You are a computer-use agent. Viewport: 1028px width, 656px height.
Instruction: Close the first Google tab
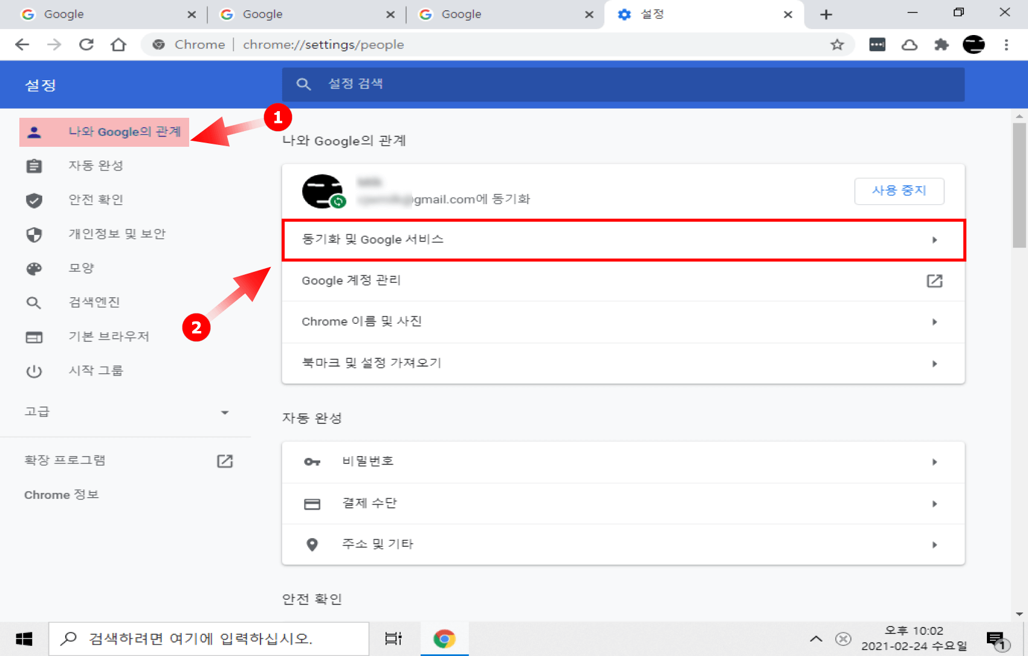tap(192, 14)
